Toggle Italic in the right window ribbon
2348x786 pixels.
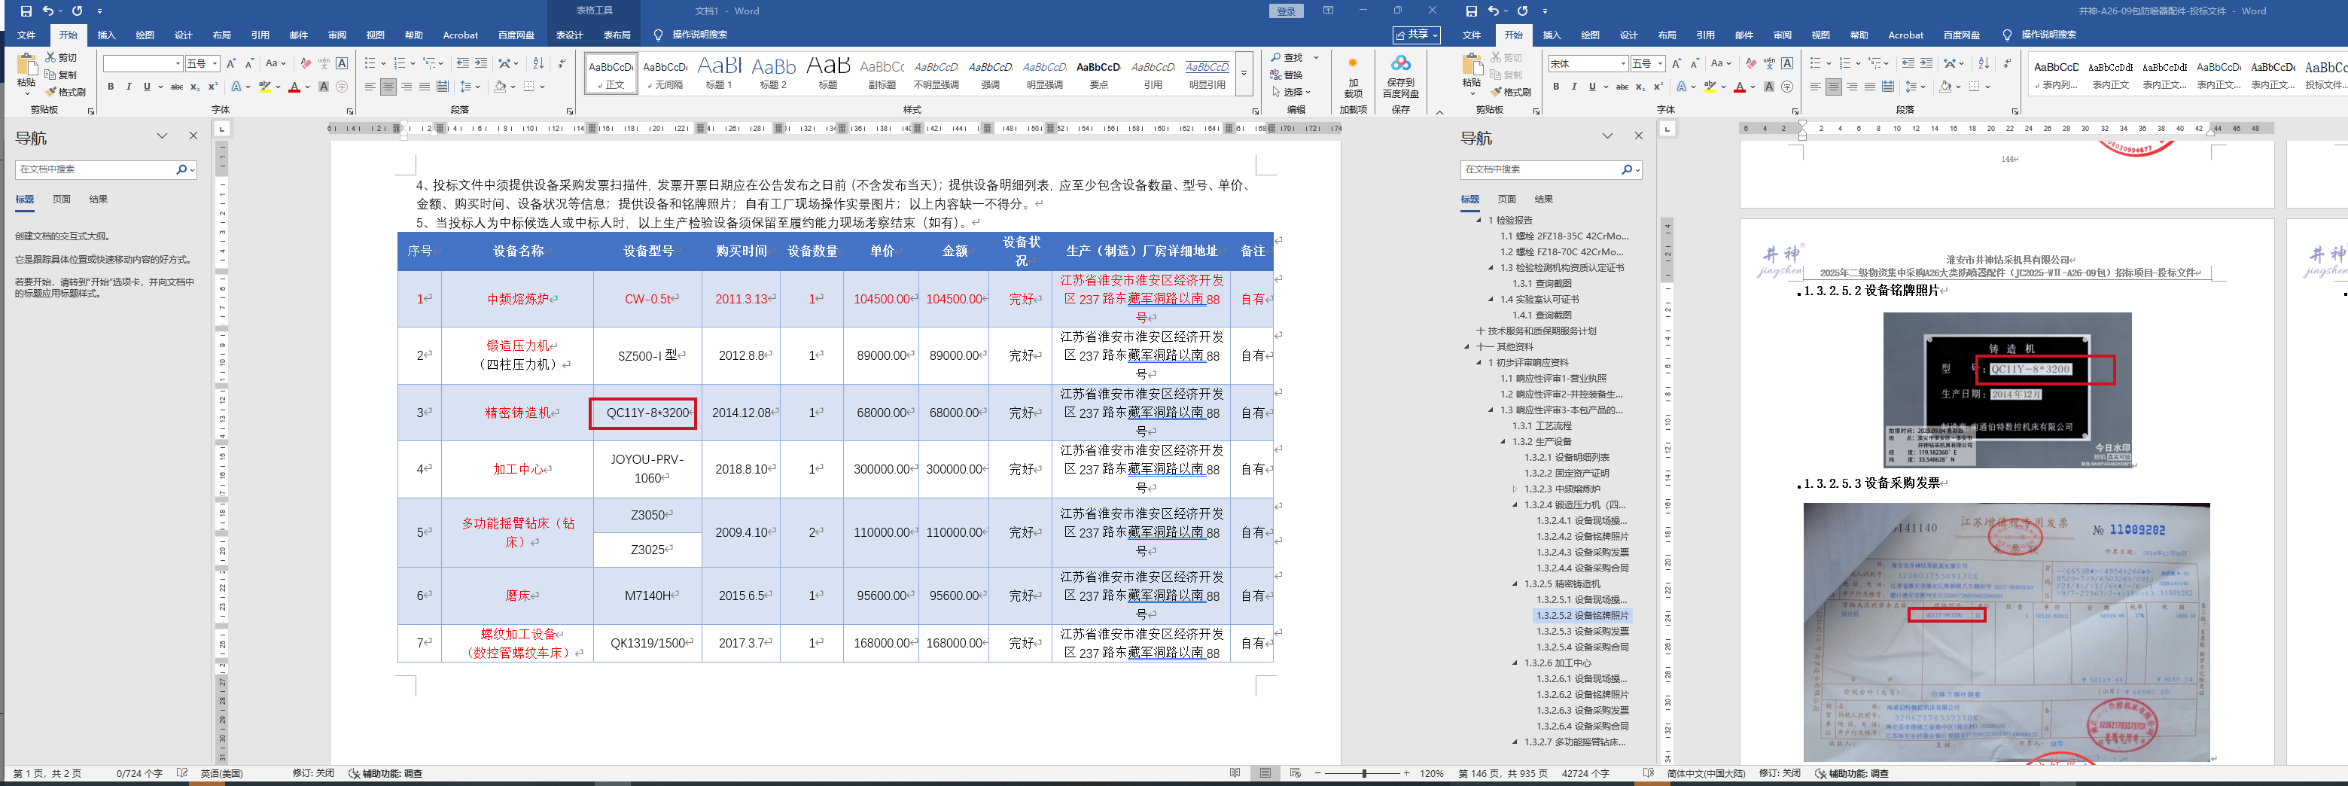pos(1573,87)
